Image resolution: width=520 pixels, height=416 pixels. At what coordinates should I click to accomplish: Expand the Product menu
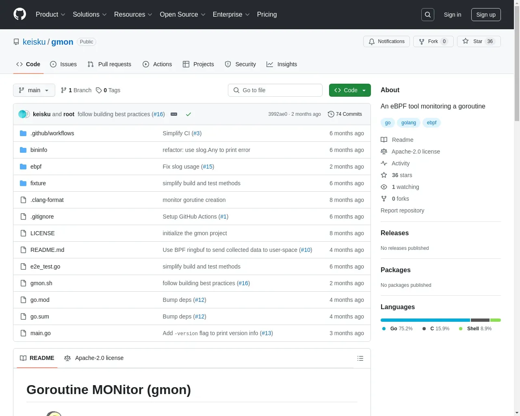point(50,15)
